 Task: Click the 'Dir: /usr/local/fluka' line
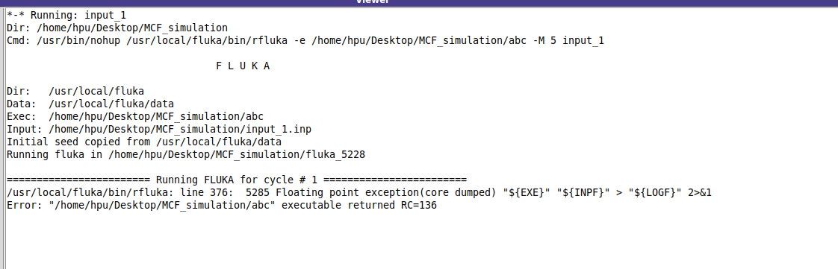click(75, 92)
